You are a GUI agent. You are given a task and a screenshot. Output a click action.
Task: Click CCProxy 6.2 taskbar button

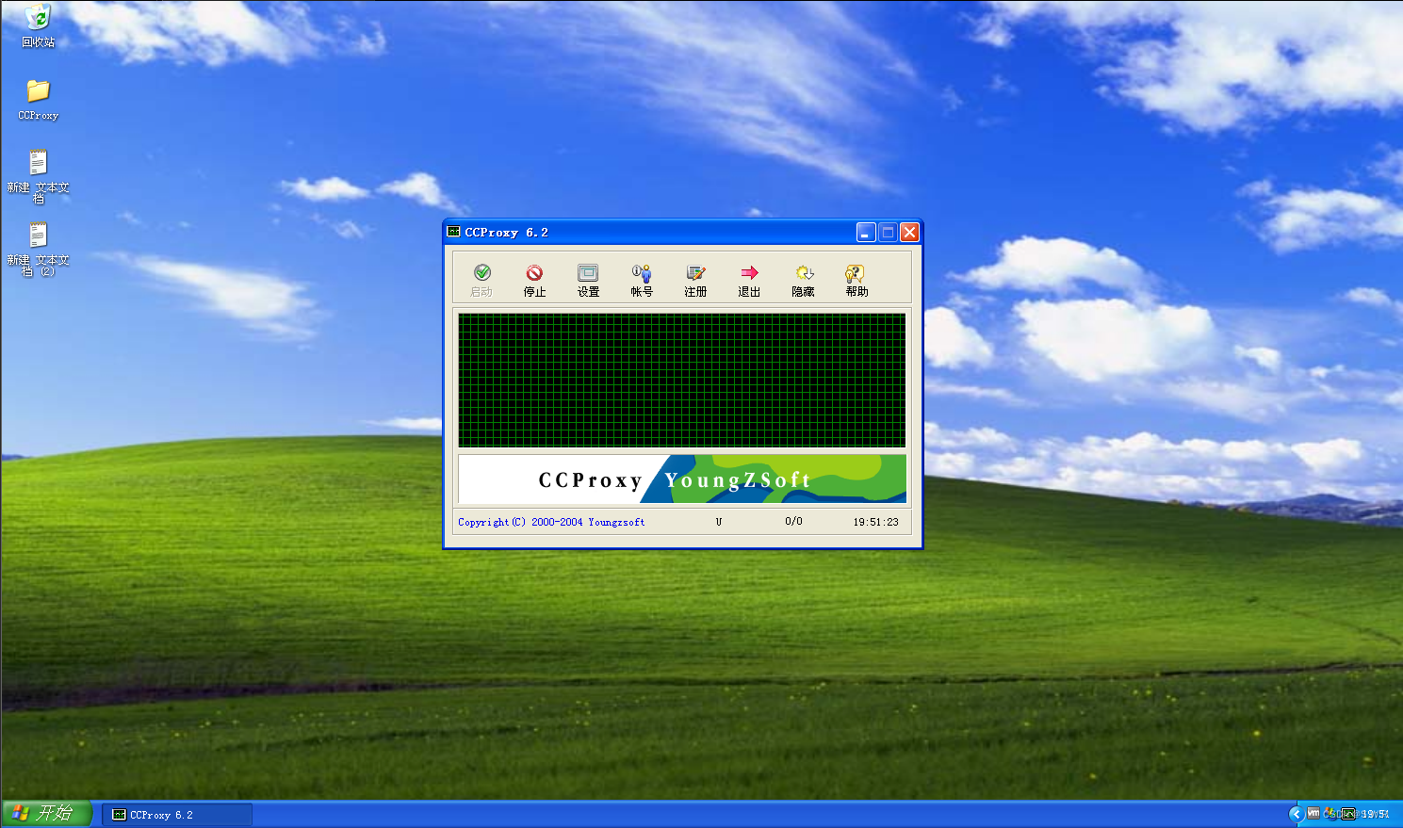click(x=177, y=815)
